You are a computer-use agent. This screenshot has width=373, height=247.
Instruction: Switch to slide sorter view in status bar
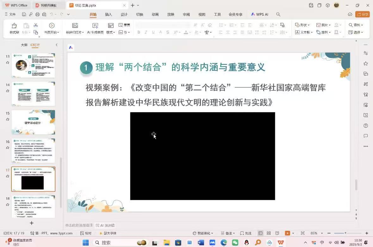(269, 233)
